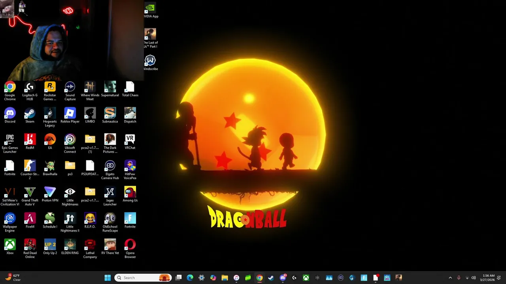Select the Total Chaos file icon
The height and width of the screenshot is (284, 506).
[130, 89]
